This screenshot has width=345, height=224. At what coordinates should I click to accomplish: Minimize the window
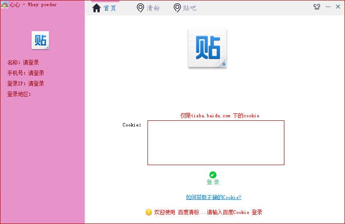pyautogui.click(x=328, y=7)
